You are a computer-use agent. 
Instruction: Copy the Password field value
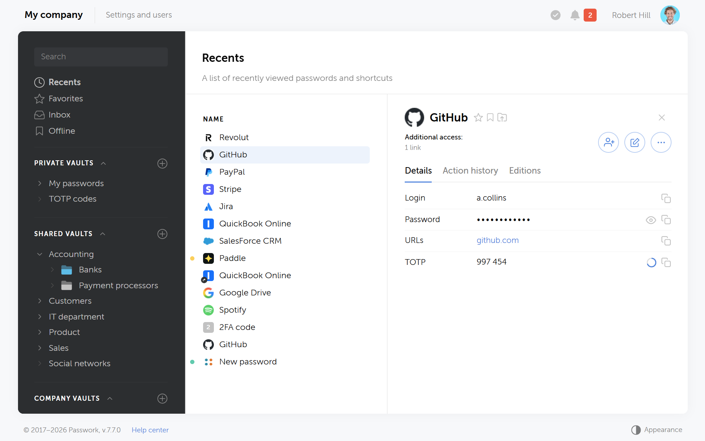pyautogui.click(x=666, y=220)
